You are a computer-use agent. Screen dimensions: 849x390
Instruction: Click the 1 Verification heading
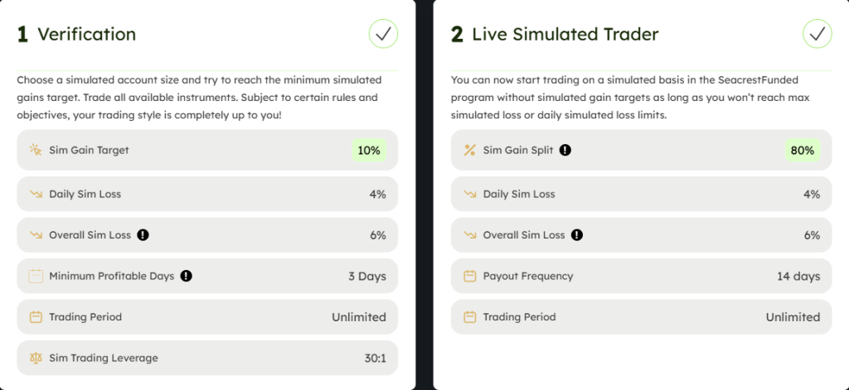[x=76, y=34]
